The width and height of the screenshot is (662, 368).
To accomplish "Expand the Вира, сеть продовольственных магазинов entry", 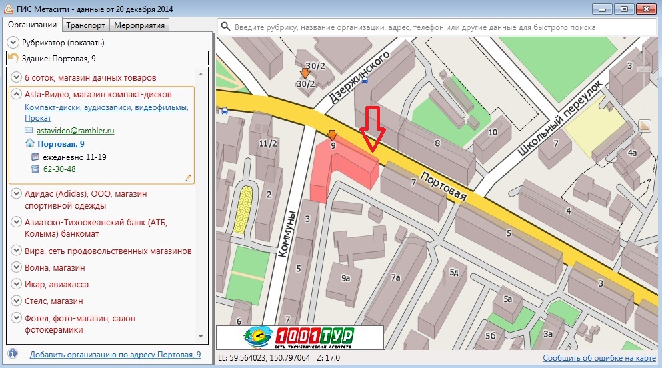I will (17, 251).
